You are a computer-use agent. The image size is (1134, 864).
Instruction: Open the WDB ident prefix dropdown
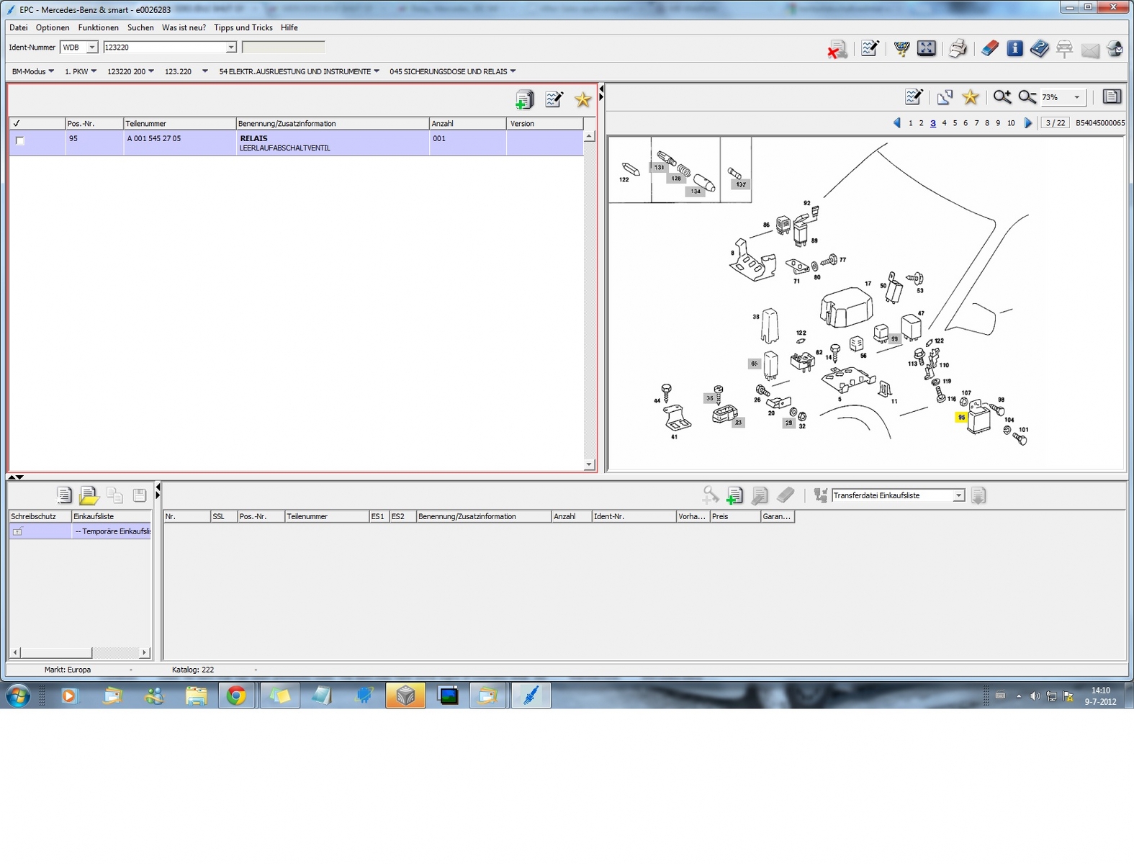(x=92, y=48)
